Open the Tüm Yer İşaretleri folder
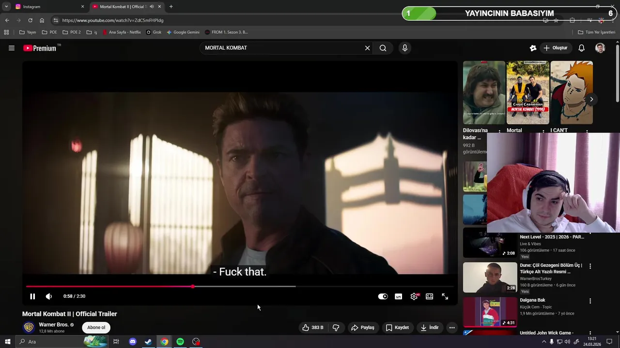620x348 pixels. tap(597, 32)
